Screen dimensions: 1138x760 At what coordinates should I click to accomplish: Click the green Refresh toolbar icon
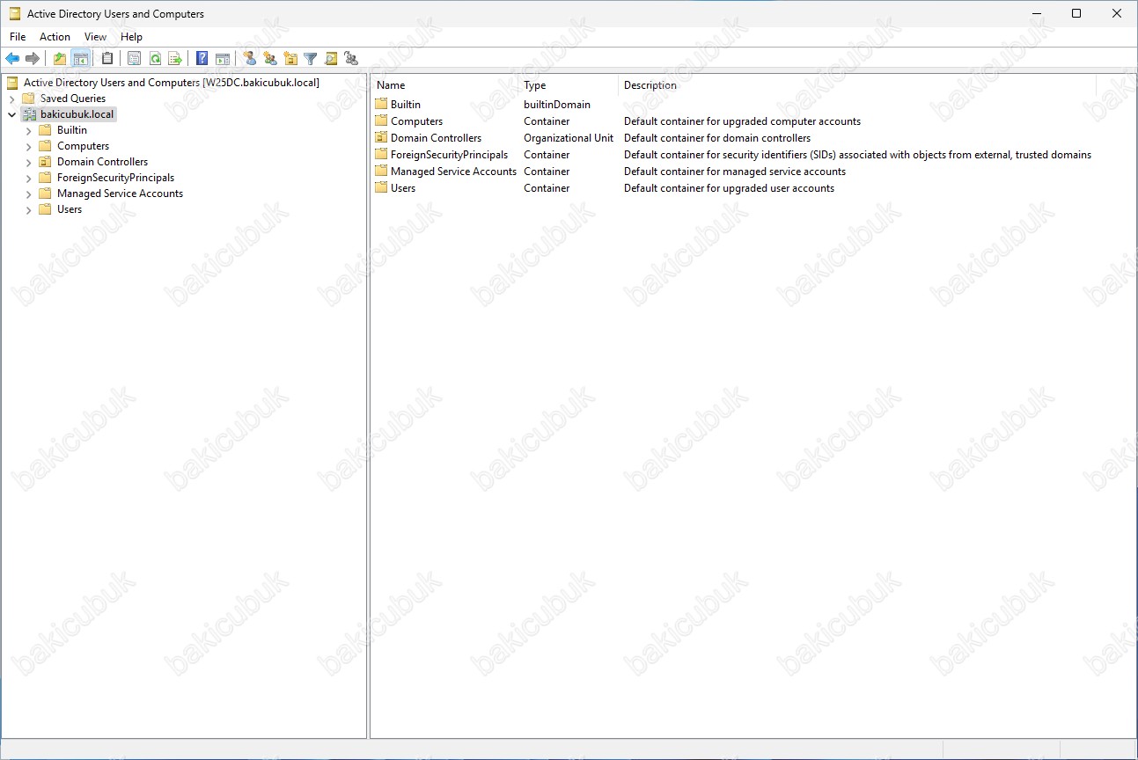(155, 59)
